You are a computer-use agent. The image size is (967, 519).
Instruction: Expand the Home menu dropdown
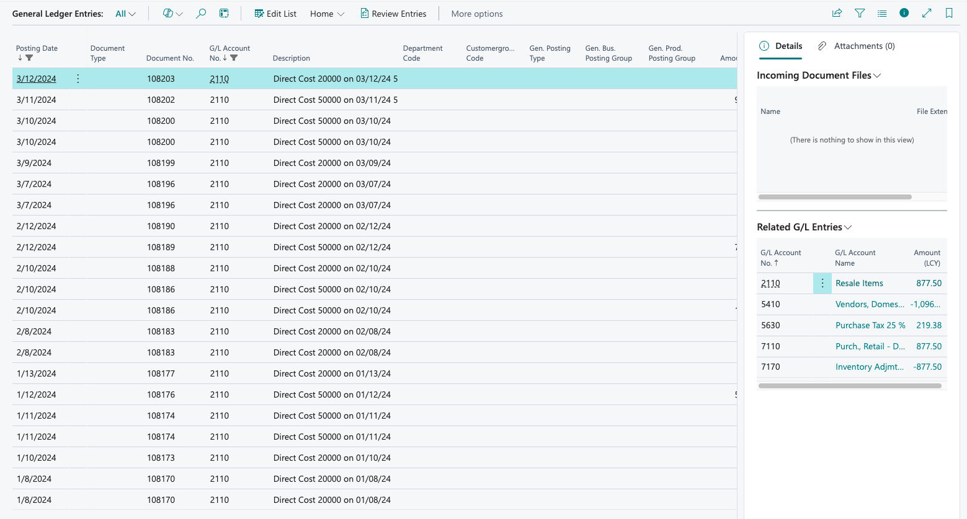(327, 14)
